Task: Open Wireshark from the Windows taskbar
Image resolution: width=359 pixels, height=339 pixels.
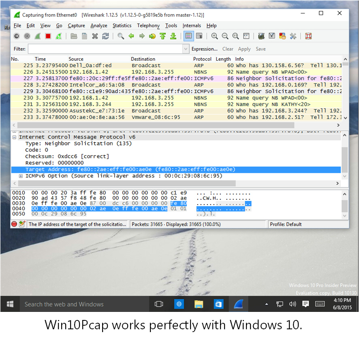Action: pos(238,304)
